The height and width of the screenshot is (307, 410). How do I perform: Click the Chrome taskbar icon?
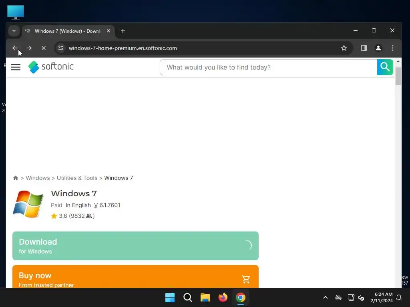(x=241, y=297)
